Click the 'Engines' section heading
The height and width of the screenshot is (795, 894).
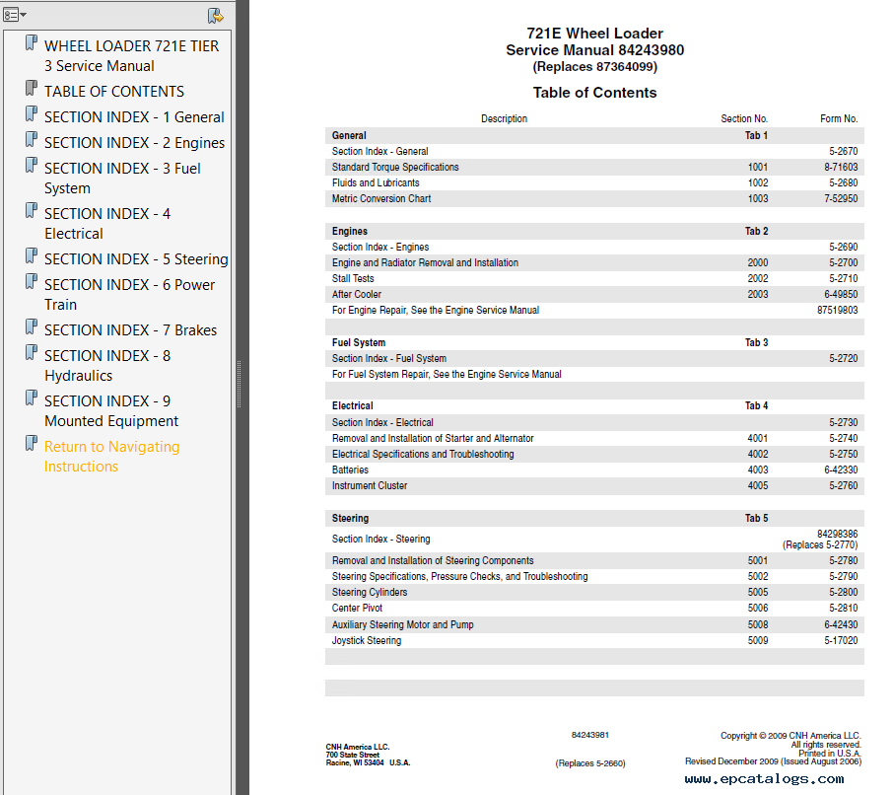350,231
